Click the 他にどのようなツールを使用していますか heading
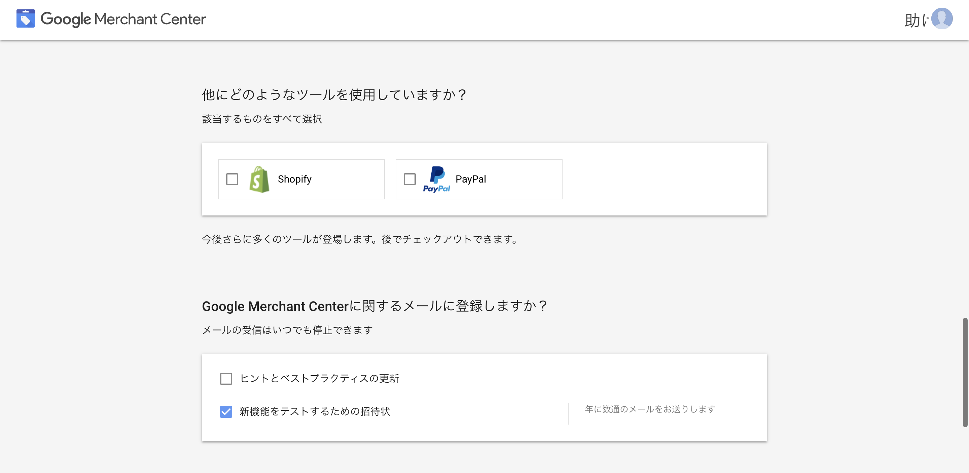The image size is (969, 473). 334,94
